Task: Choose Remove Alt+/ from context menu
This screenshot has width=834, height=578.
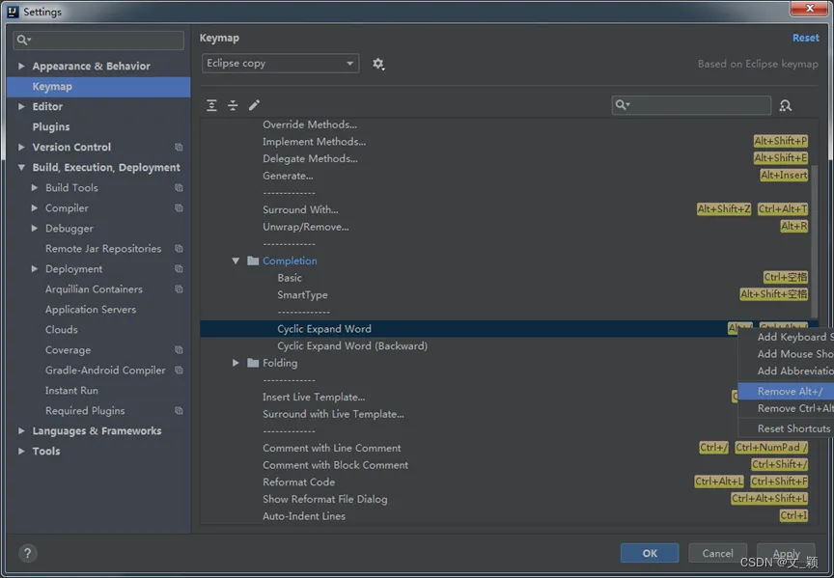Action: pos(790,391)
